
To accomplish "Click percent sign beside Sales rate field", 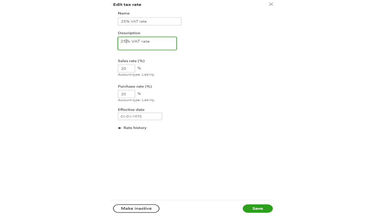I will (x=139, y=68).
